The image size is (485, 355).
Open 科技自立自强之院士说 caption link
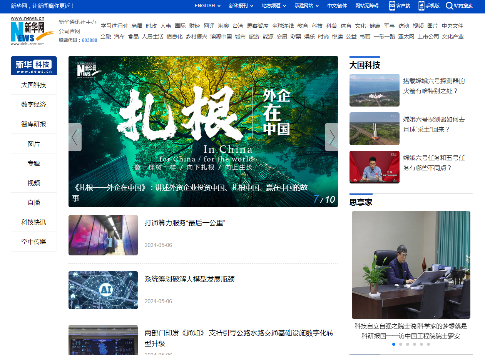(411, 331)
